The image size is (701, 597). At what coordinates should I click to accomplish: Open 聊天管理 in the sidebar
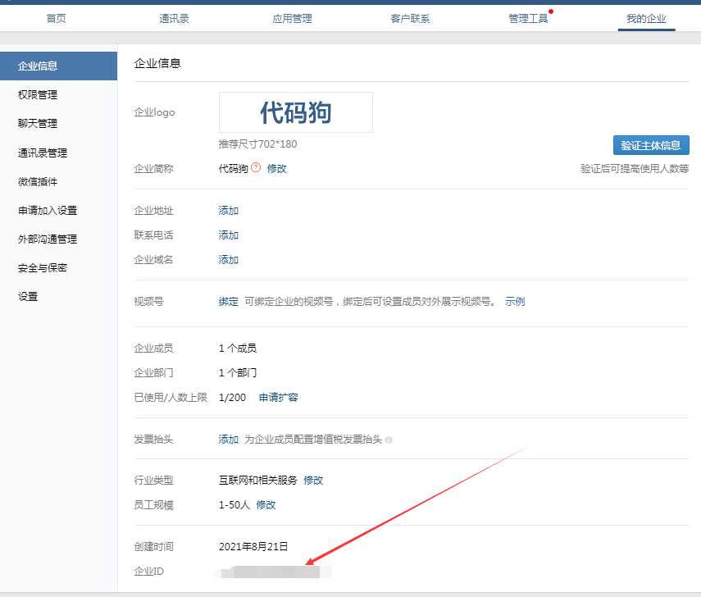pos(38,124)
